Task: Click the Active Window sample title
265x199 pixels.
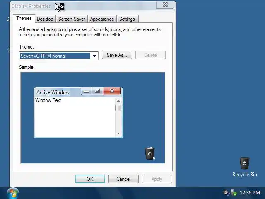Action: (x=53, y=92)
